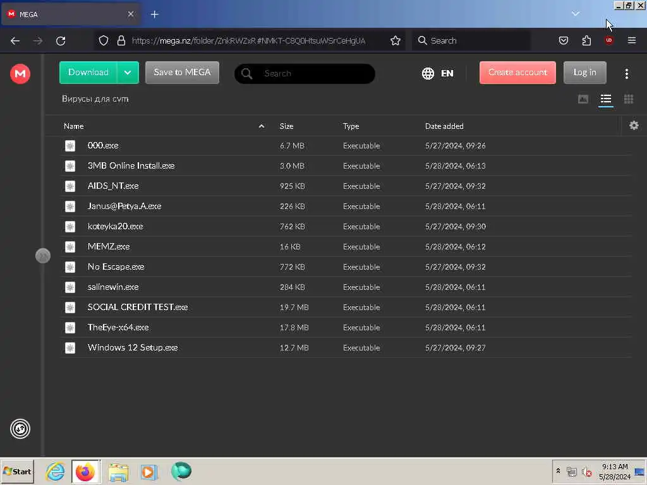Click the site security padlock icon
The height and width of the screenshot is (485, 647).
[x=121, y=41]
